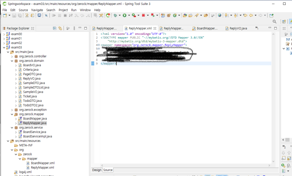
Task: Close the ReplyMapper.xml editor tab
Action: pos(155,28)
